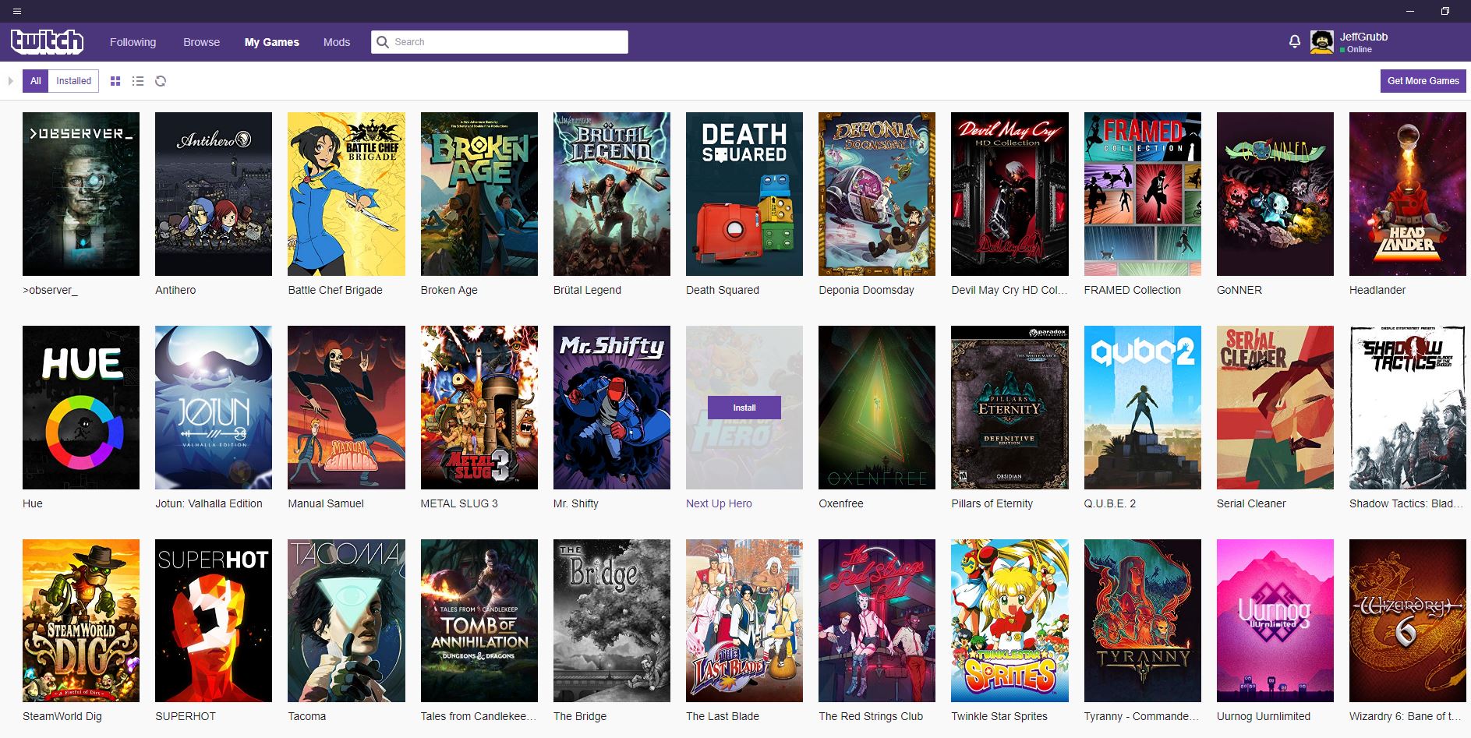Open Pillars of Eternity cover
Image resolution: width=1471 pixels, height=738 pixels.
click(1010, 408)
